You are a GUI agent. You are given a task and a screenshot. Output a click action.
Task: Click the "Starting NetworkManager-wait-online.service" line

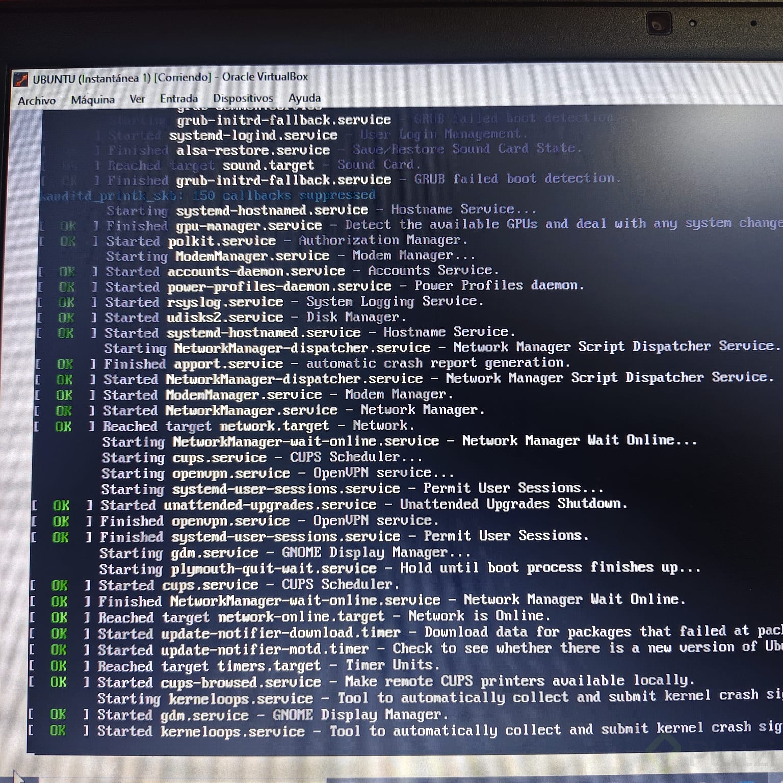(400, 441)
